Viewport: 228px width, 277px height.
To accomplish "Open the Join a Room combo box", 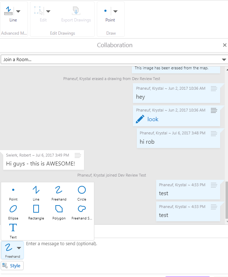I will click(x=114, y=60).
